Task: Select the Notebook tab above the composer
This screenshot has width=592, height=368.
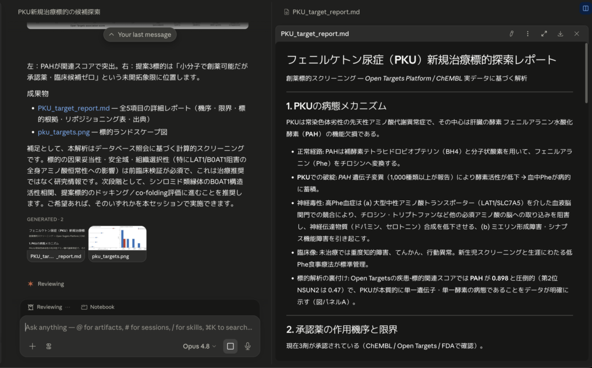Action: point(98,307)
